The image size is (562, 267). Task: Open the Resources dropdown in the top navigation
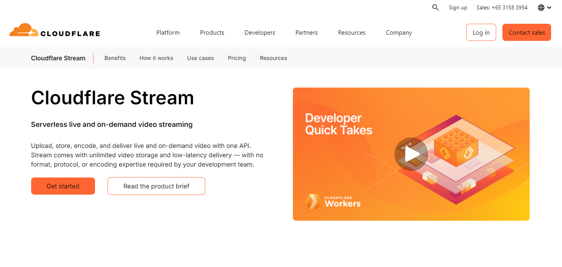(351, 33)
